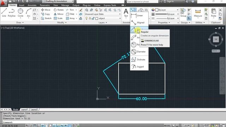Viewport: 226px width, 127px height.
Task: Click the Rotate tool
Action: click(59, 10)
